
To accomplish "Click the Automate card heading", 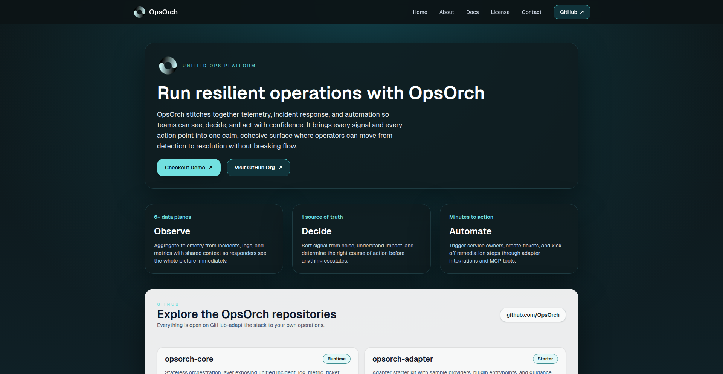I will [x=470, y=231].
